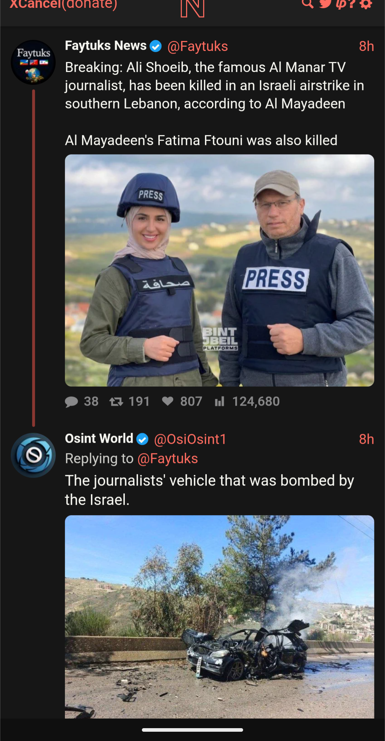This screenshot has height=741, width=385.
Task: Open the Osint World profile avatar
Action: pyautogui.click(x=33, y=455)
